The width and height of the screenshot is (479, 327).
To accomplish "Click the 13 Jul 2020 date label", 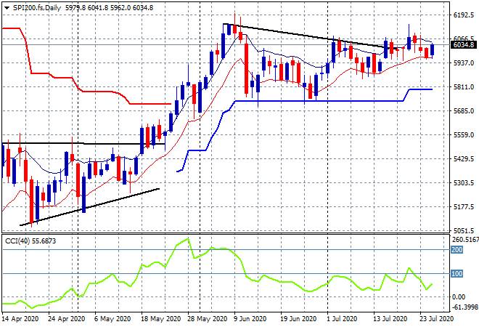I will (x=390, y=319).
